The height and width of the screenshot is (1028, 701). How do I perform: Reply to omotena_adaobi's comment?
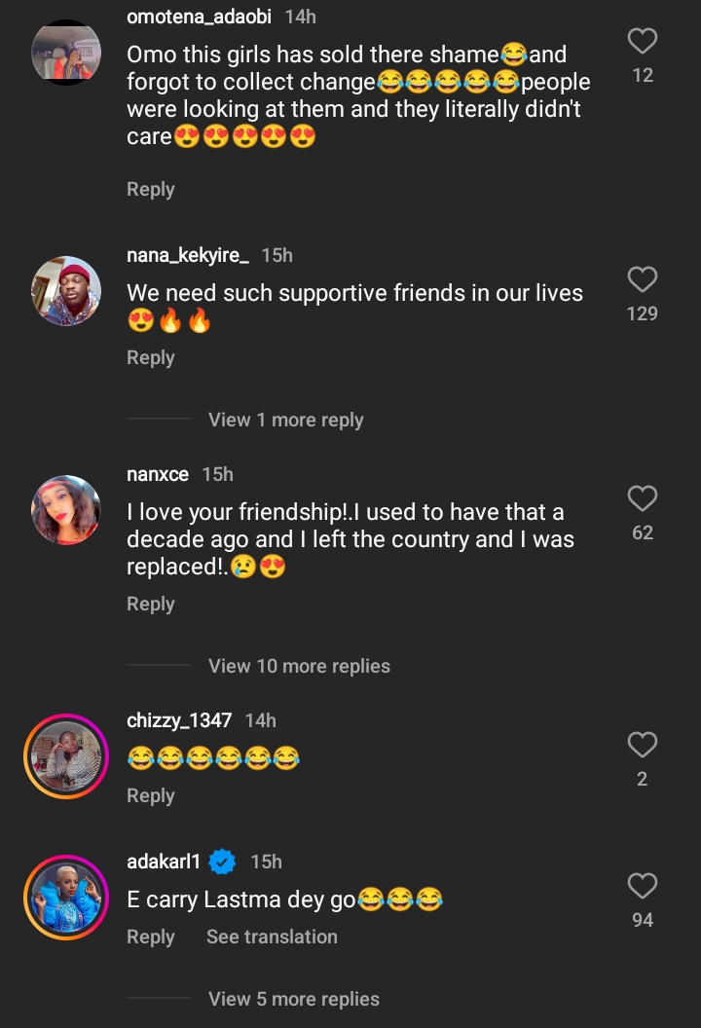point(150,190)
